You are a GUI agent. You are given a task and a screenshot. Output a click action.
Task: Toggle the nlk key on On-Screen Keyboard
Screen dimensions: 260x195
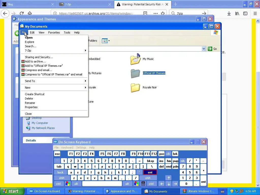click(183, 161)
